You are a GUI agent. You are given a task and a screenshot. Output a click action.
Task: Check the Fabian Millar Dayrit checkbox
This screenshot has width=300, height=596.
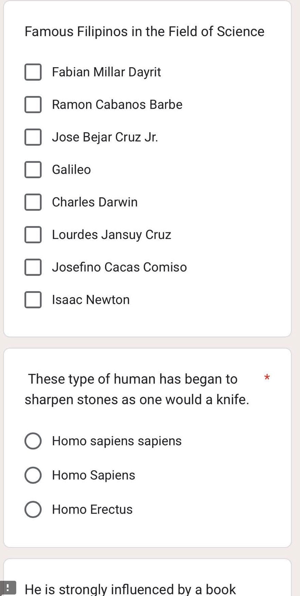pyautogui.click(x=33, y=72)
